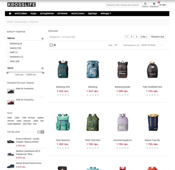Show previous top sellers arrow
The image size is (175, 170).
pyautogui.click(x=39, y=132)
